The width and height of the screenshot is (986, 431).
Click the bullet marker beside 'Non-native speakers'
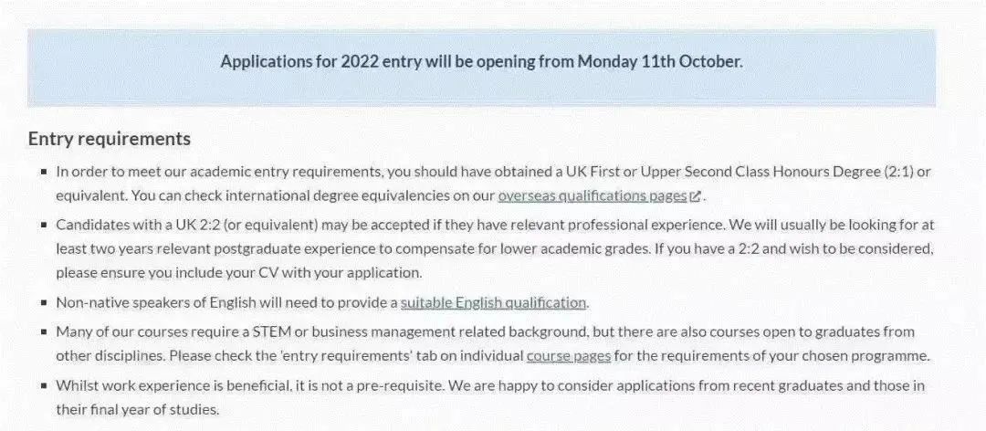point(44,302)
